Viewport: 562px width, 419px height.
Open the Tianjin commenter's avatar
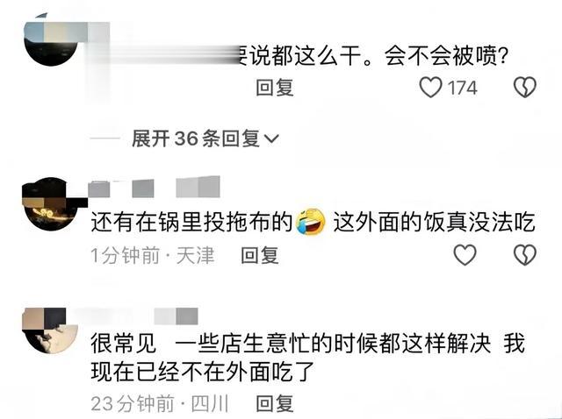click(x=49, y=204)
